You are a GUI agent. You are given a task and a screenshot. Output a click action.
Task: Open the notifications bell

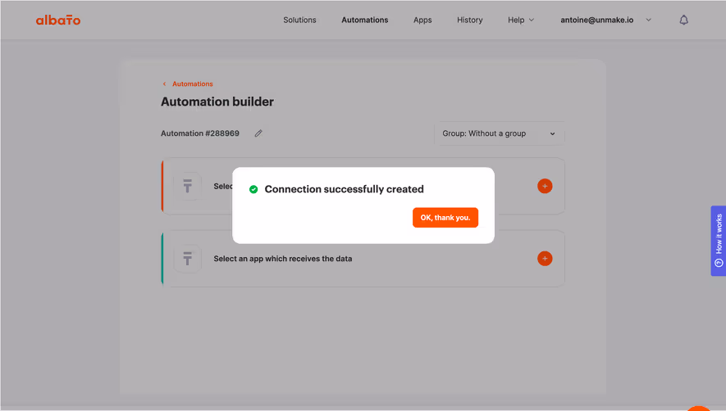tap(683, 20)
